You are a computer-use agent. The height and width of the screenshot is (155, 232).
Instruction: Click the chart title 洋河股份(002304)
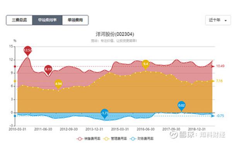[x=115, y=34]
